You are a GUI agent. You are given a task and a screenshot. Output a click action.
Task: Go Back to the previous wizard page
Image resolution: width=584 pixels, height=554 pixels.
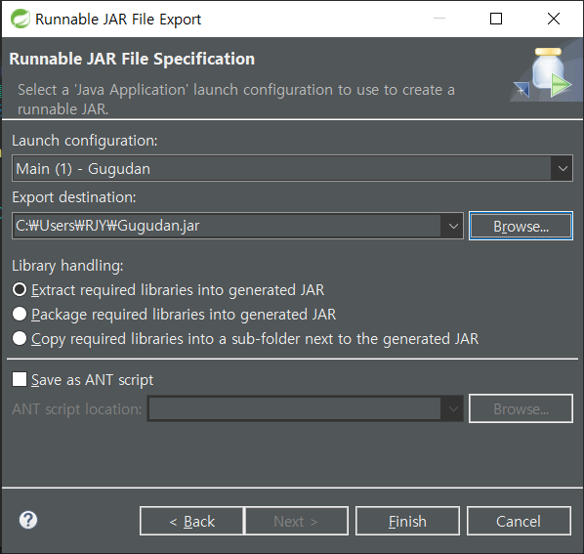(191, 521)
